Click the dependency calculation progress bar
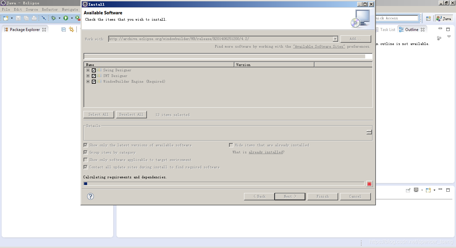This screenshot has width=456, height=248. point(224,184)
